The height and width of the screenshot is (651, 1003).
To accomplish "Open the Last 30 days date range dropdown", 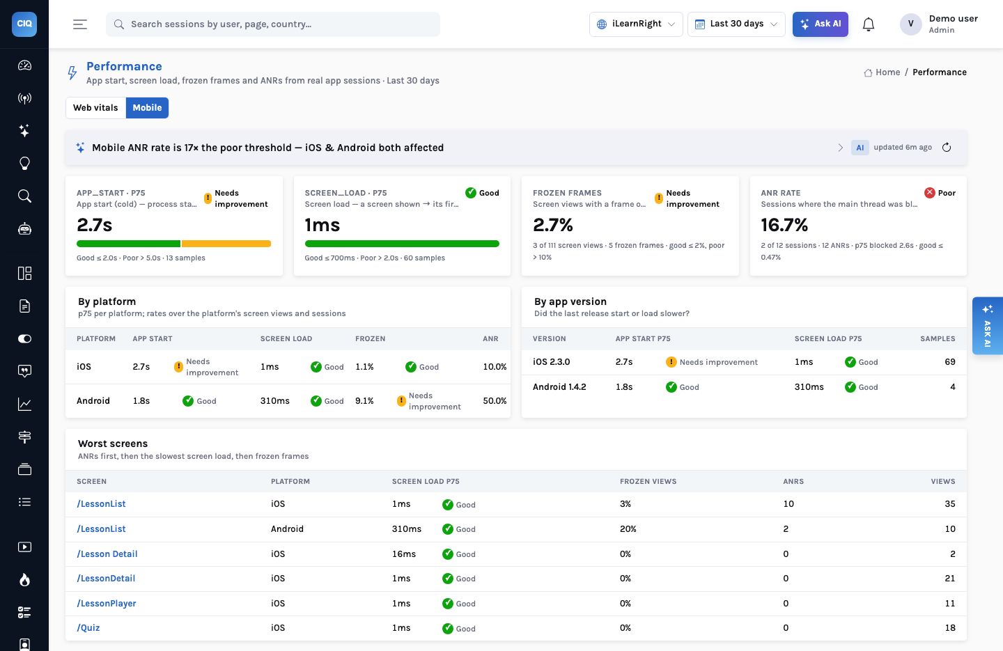I will pos(736,24).
